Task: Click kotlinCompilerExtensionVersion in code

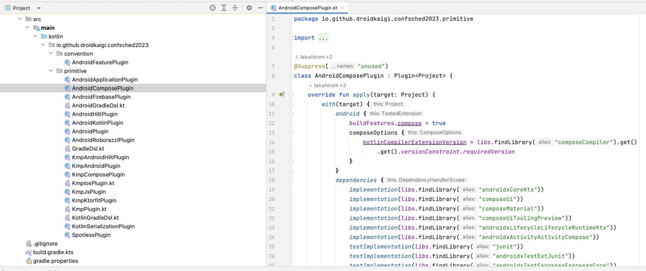Action: coord(415,142)
